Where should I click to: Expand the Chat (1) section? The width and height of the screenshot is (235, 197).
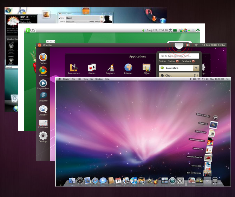tap(179, 75)
